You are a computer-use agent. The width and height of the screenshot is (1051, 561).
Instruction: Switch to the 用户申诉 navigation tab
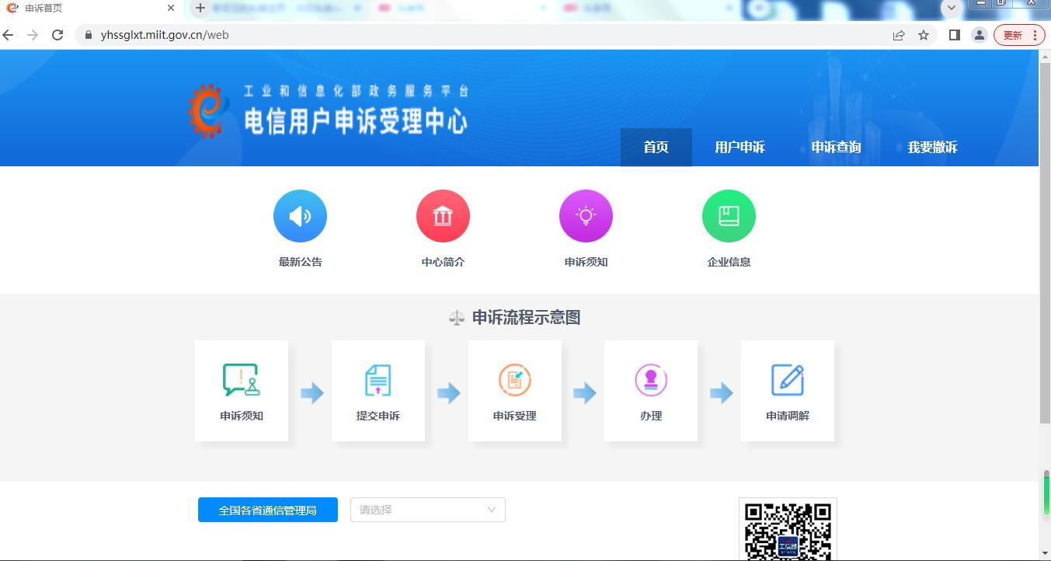[x=740, y=147]
